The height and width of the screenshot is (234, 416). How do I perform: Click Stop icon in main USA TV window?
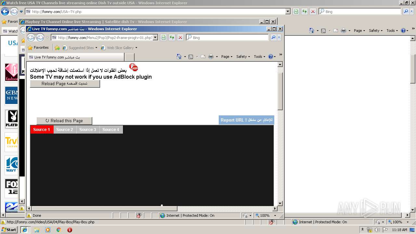pyautogui.click(x=313, y=11)
